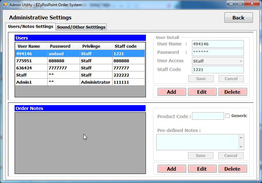Viewport: 262px width, 183px height.
Task: Select user row 636424
Action: click(80, 68)
